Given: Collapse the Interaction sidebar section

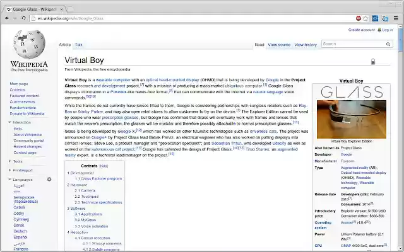Looking at the screenshot, I should coord(9,122).
